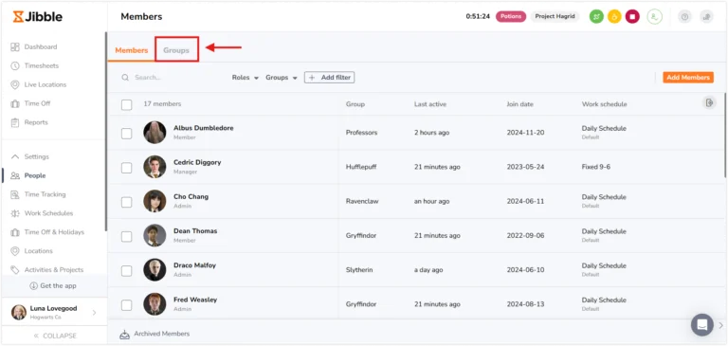Click the Archived Members tray icon

click(124, 334)
